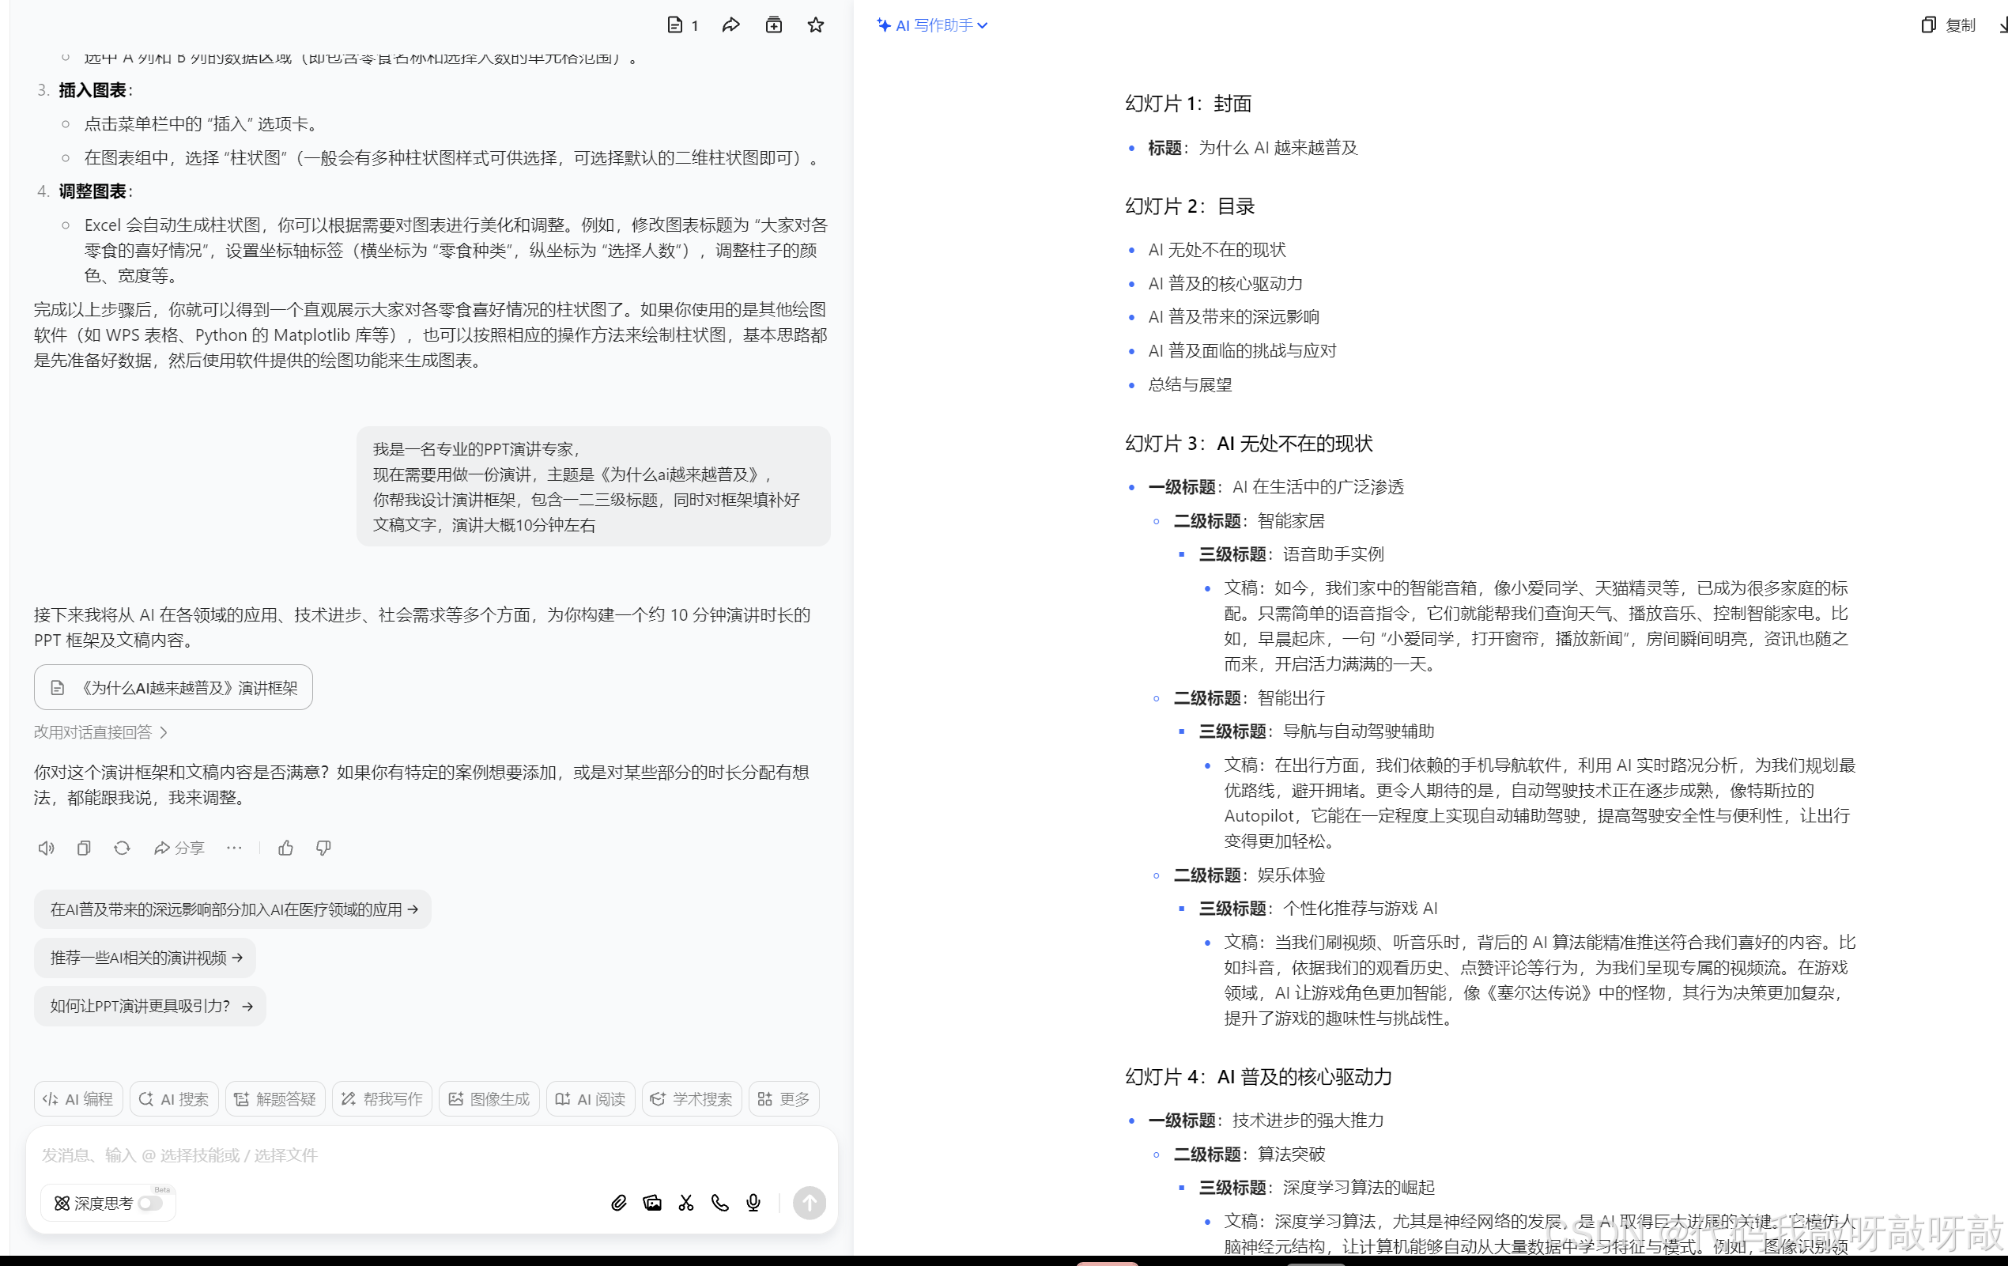
Task: Click the share arrow icon at top
Action: 730,25
